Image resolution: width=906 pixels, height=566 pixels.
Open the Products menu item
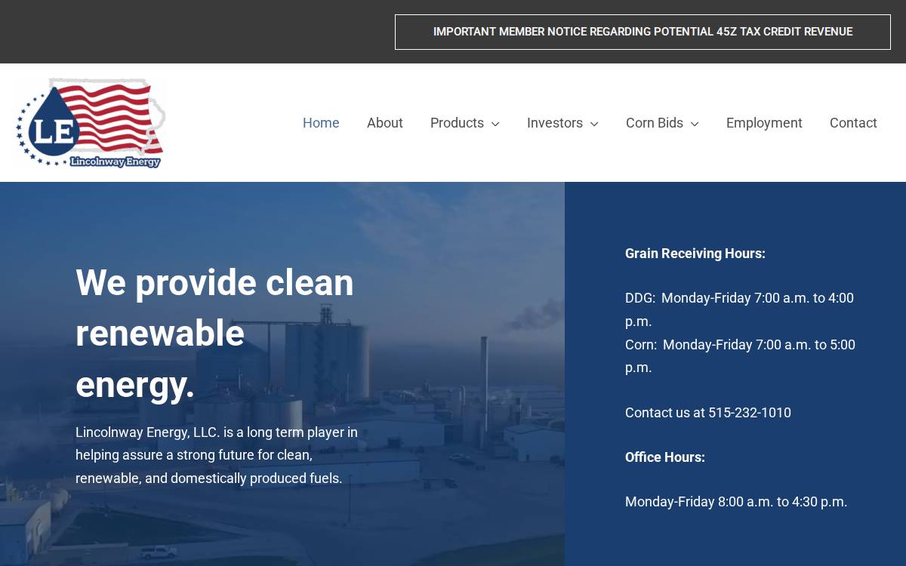[457, 123]
